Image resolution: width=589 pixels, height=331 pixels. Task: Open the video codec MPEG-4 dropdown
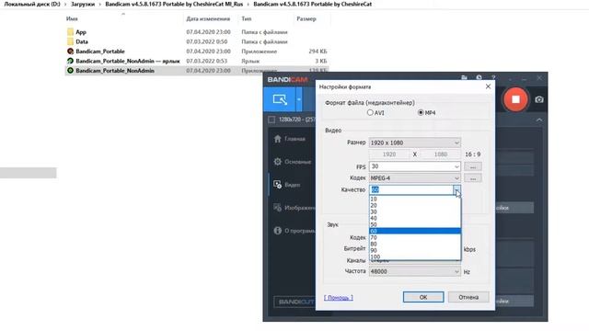point(415,177)
